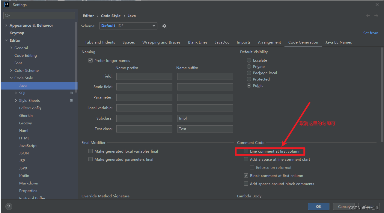The height and width of the screenshot is (213, 384).
Task: Click the Cancel button
Action: coord(344,206)
